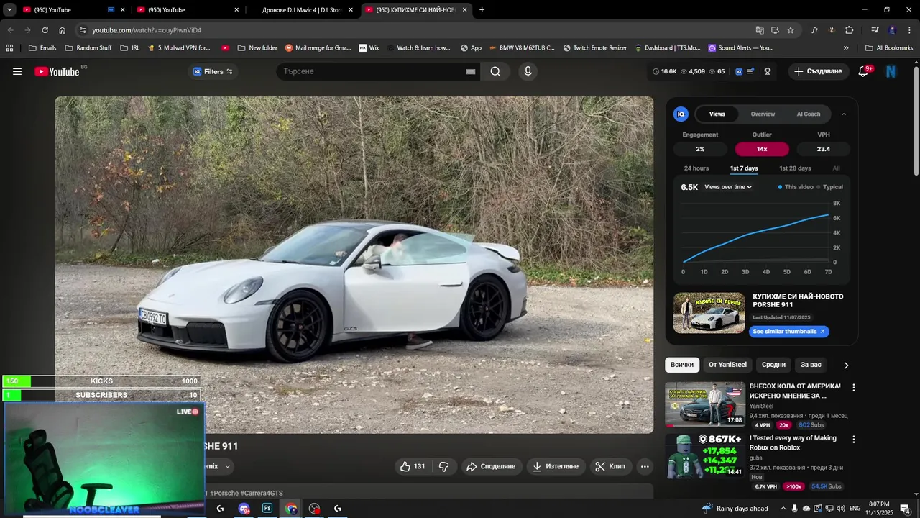Image resolution: width=920 pixels, height=518 pixels.
Task: Switch to the Views tab
Action: point(717,114)
